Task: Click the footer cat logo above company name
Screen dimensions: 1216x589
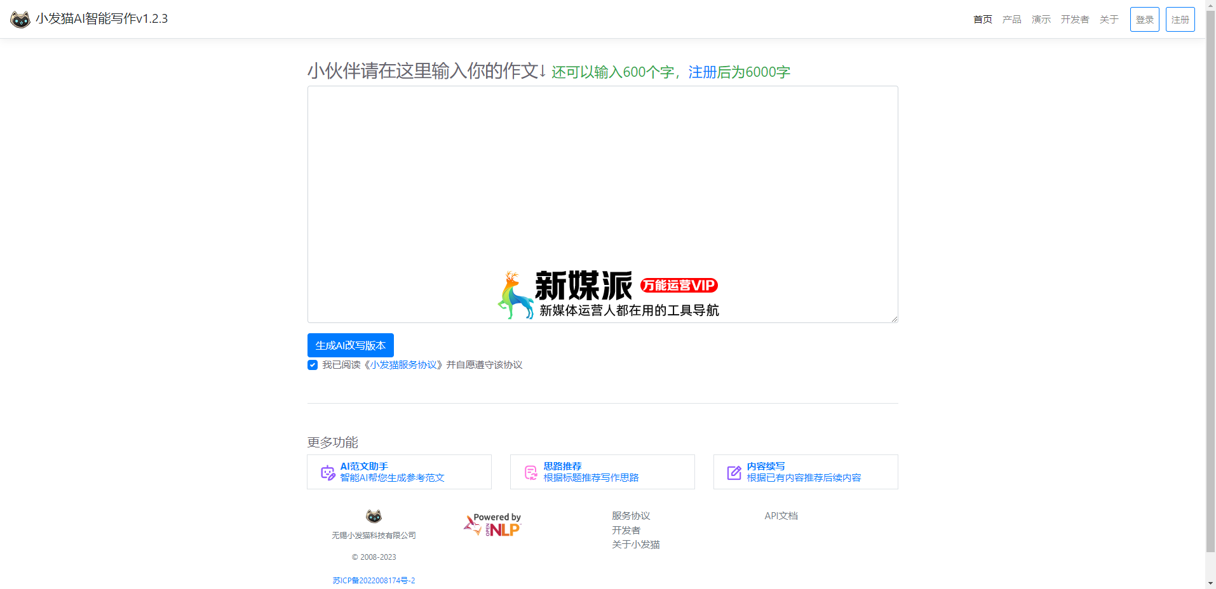Action: point(374,516)
